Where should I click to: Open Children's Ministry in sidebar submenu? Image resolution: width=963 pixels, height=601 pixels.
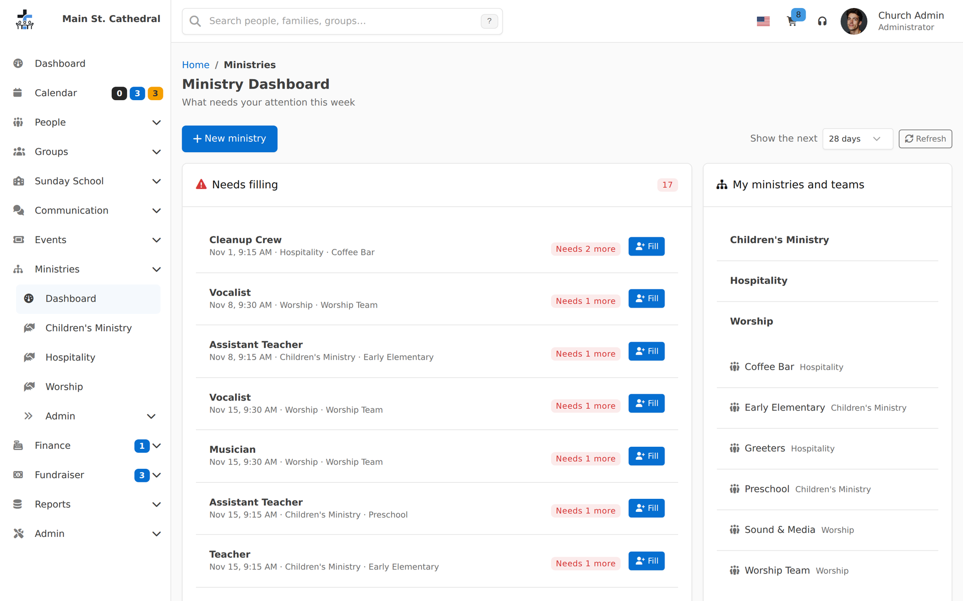pyautogui.click(x=88, y=328)
